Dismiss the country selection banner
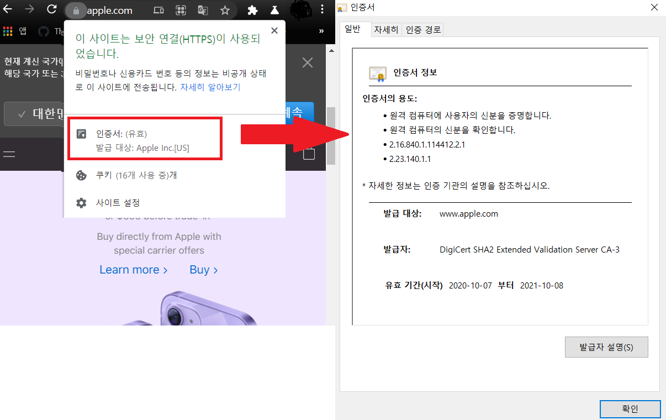This screenshot has height=420, width=666. (x=308, y=62)
